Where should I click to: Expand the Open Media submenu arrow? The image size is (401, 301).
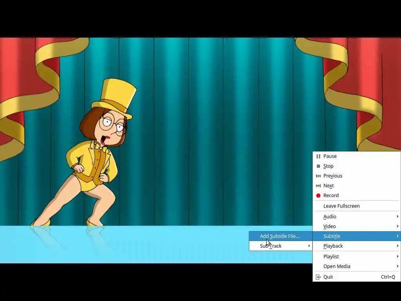point(397,266)
